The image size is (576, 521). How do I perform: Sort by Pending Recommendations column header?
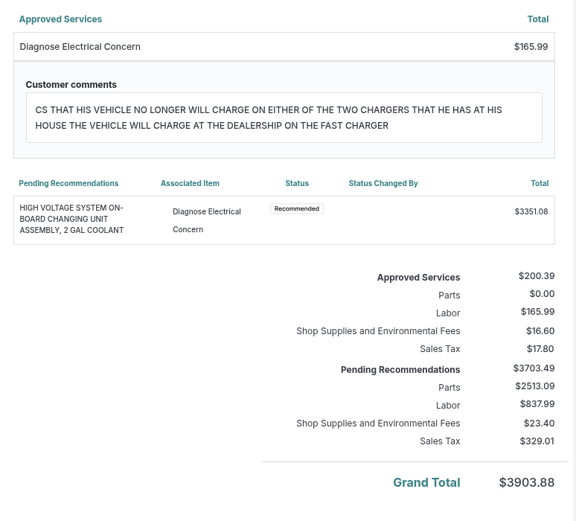coord(68,183)
